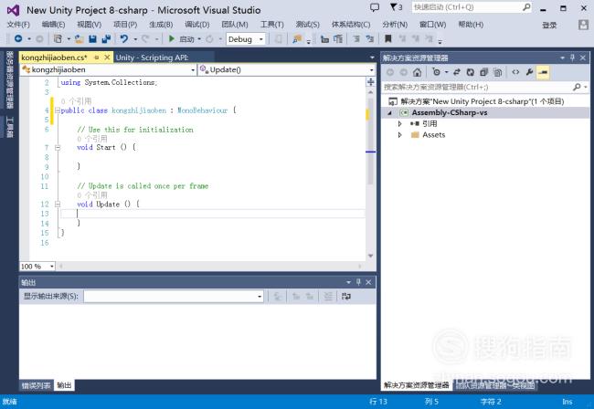Open the feedback speech bubble icon

tap(375, 7)
